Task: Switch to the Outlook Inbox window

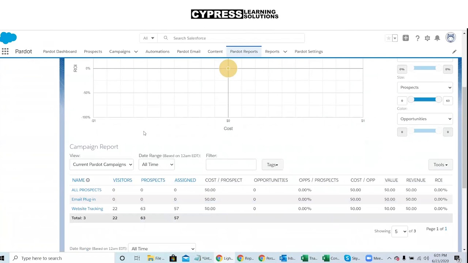Action: pyautogui.click(x=288, y=258)
